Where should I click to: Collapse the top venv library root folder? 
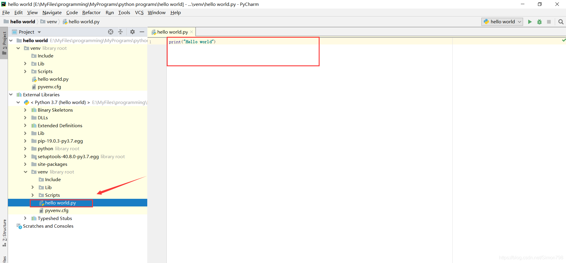pos(18,48)
